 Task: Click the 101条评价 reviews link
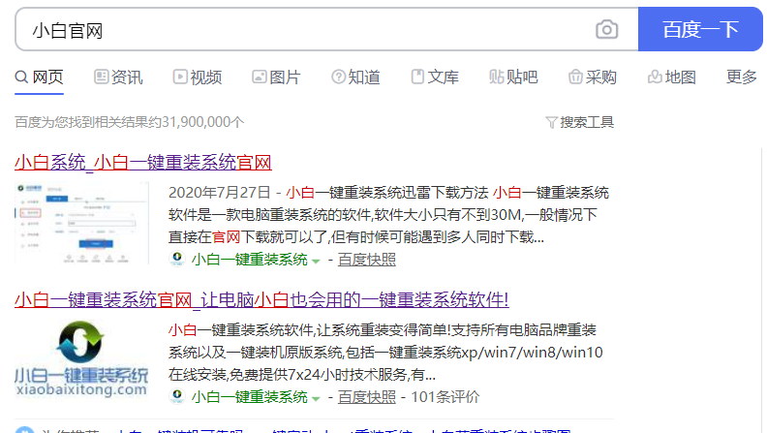tap(445, 397)
